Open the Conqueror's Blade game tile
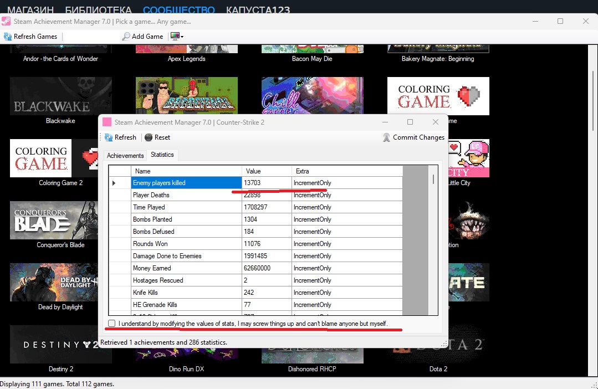 click(54, 221)
